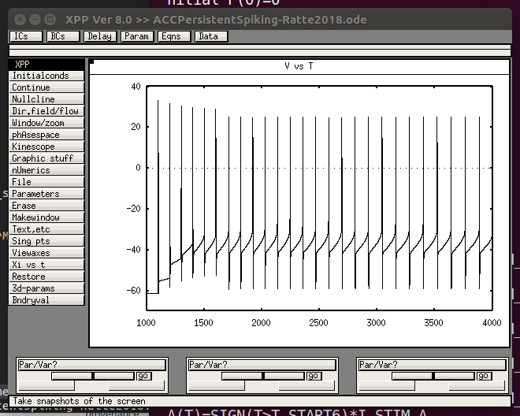Click the small square marker in plot corner
The image size is (520, 416).
92,61
